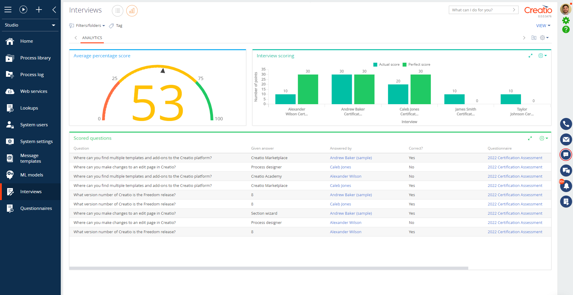The width and height of the screenshot is (573, 295).
Task: Click the Creatio logo
Action: (x=538, y=10)
